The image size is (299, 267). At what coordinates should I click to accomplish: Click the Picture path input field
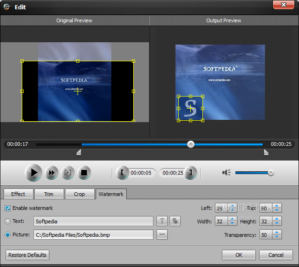click(x=93, y=234)
